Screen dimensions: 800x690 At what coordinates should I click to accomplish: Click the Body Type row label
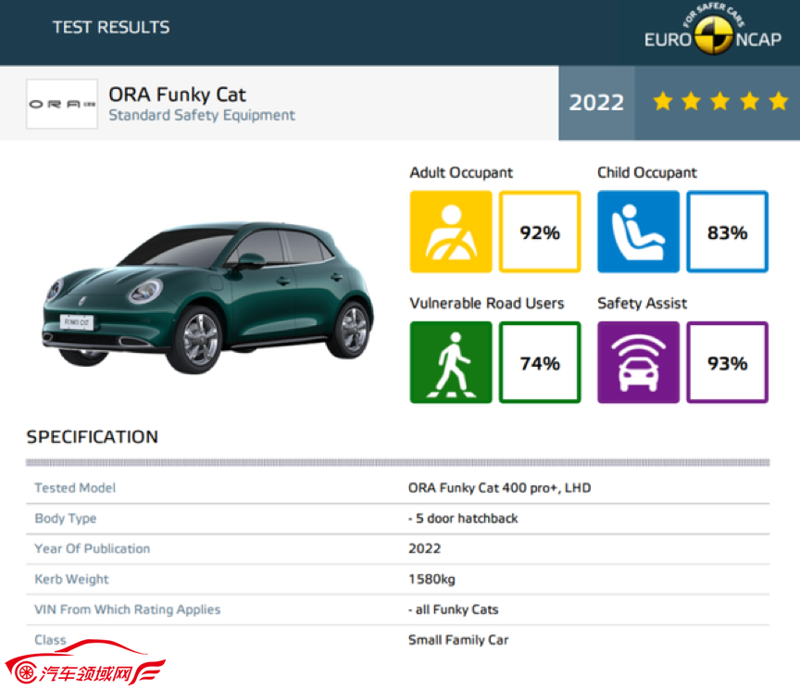point(66,519)
